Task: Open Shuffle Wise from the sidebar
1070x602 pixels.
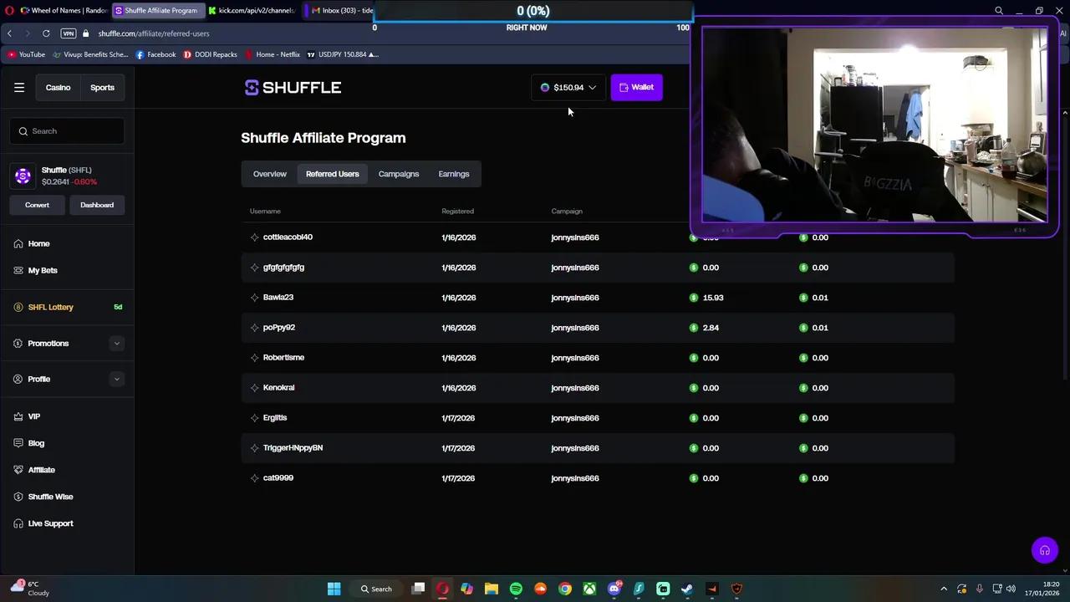Action: pos(50,496)
